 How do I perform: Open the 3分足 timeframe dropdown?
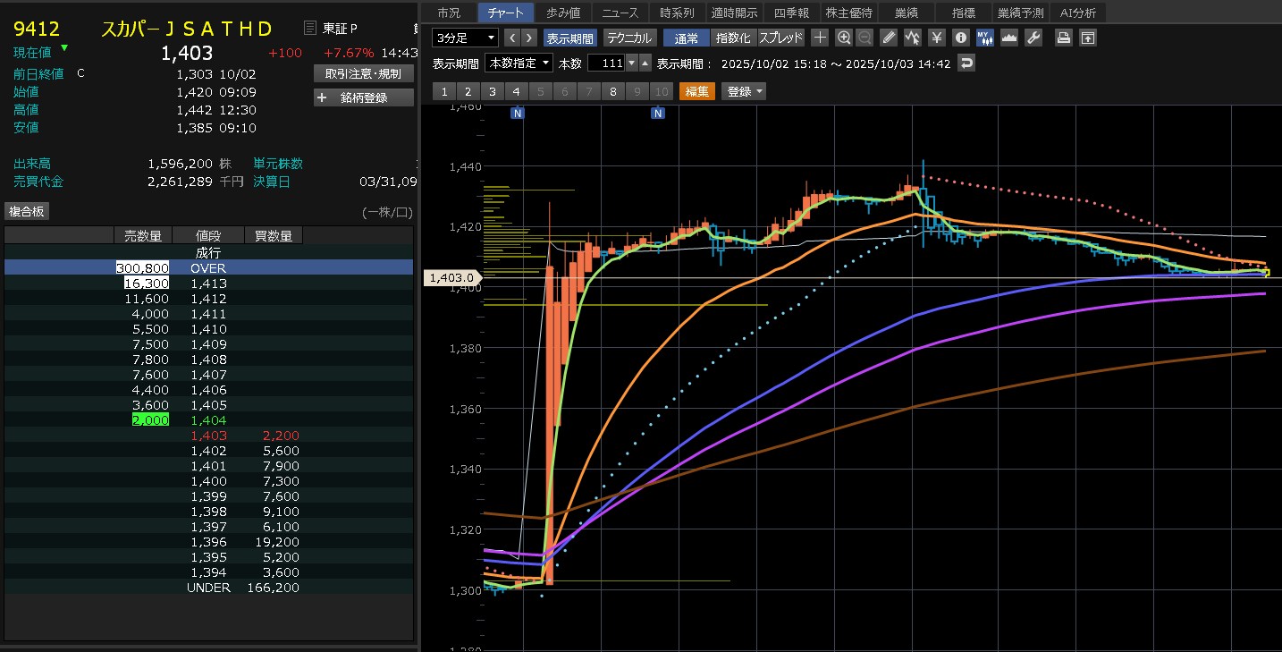tap(465, 38)
